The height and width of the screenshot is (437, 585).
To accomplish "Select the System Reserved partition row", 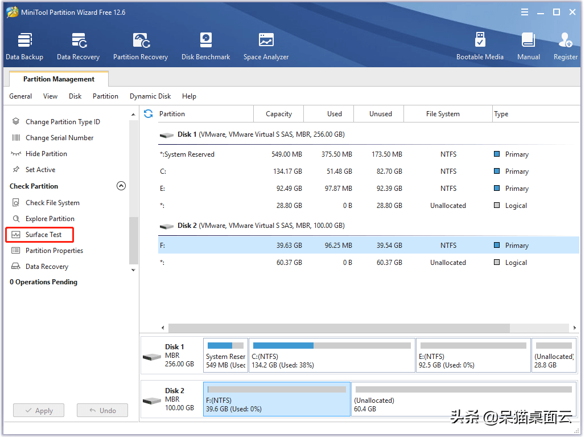I will click(x=369, y=154).
